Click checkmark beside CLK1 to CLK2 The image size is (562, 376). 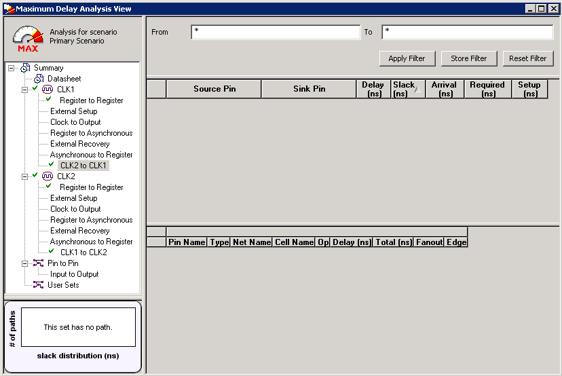click(52, 251)
